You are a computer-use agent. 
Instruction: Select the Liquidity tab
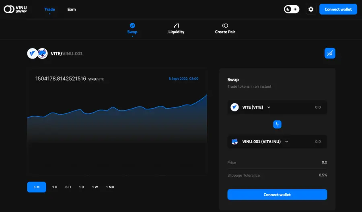pyautogui.click(x=176, y=29)
